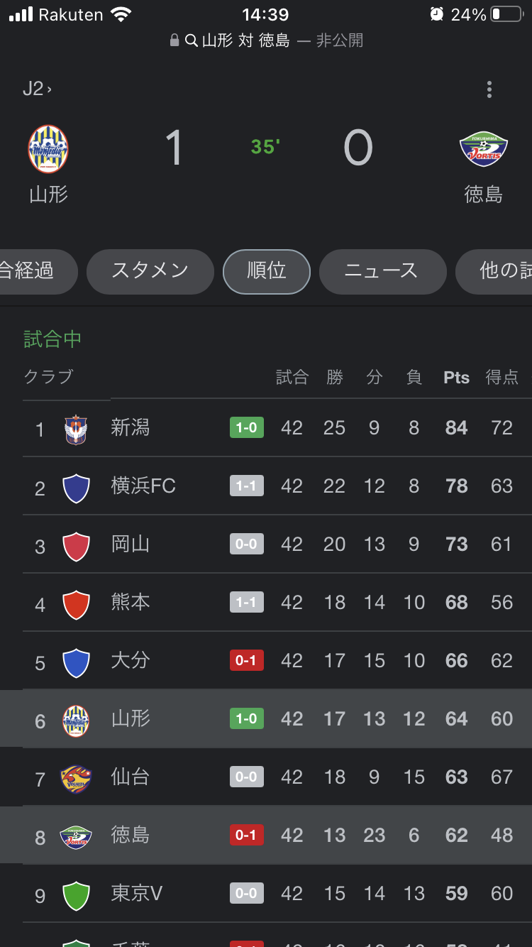Tap the Yamagata team crest in match header
532x947 pixels.
pos(48,149)
